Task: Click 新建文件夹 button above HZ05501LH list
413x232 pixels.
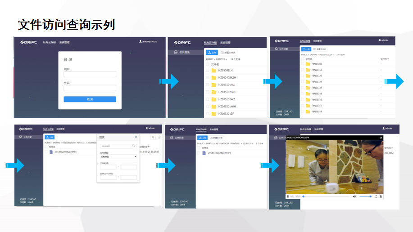Action: (228, 53)
